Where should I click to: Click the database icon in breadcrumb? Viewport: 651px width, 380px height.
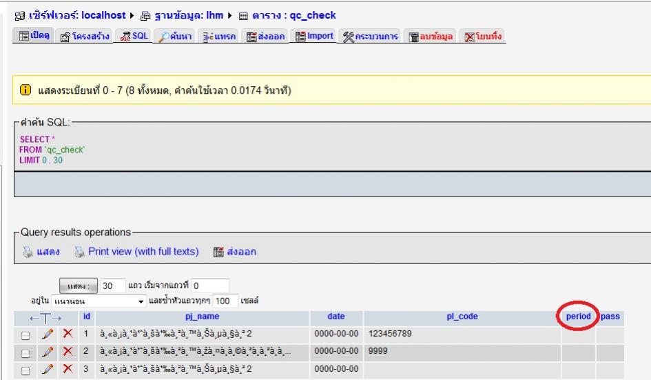coord(146,17)
